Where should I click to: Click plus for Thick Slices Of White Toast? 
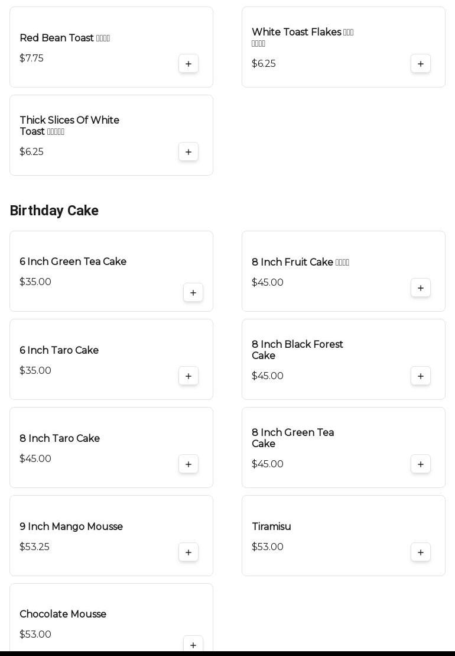point(188,152)
